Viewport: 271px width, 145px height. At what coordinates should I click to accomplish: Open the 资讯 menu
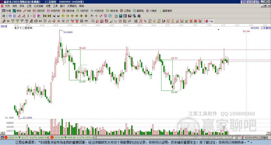click(x=22, y=6)
